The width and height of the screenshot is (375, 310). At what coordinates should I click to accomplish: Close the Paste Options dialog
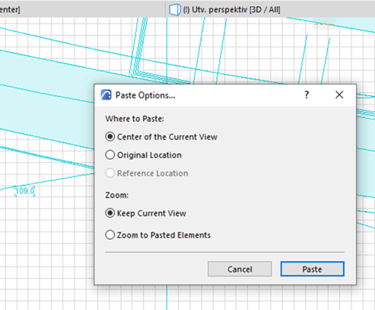(339, 94)
